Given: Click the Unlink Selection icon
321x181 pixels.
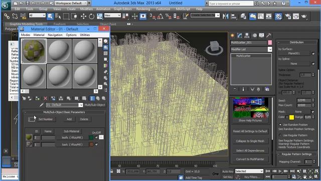Looking at the screenshot, I should (x=15, y=16).
